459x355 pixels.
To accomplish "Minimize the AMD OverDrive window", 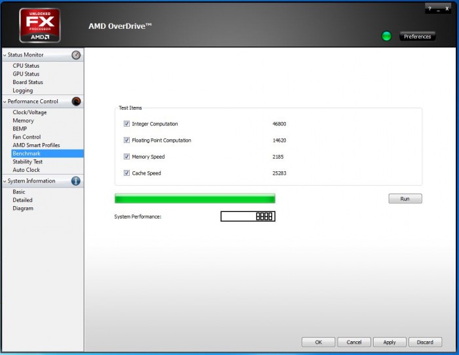I will (x=438, y=9).
